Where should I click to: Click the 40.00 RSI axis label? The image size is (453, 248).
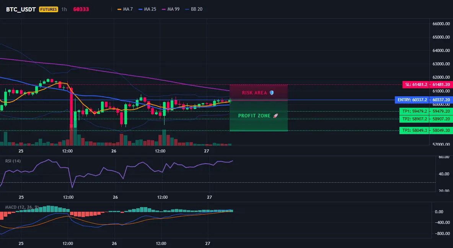444,174
